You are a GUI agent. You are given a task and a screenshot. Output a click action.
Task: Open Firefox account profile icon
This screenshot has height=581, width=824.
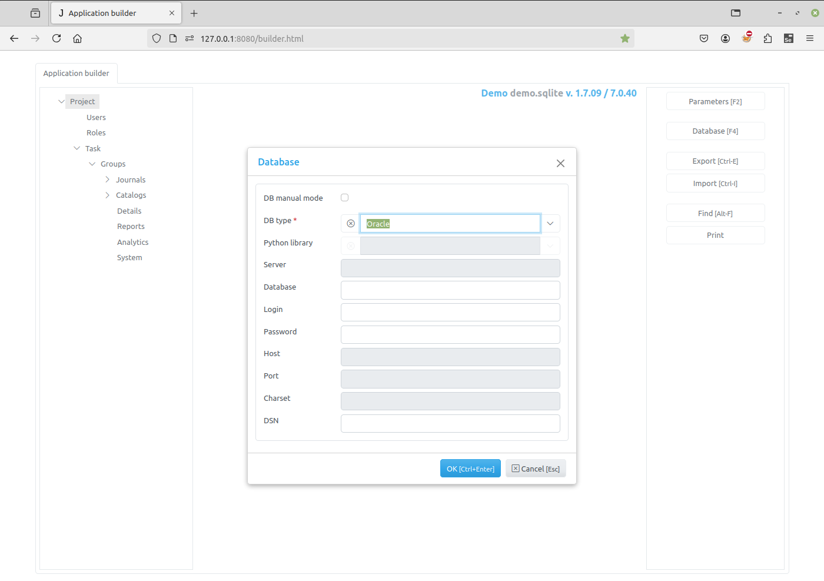click(x=725, y=39)
